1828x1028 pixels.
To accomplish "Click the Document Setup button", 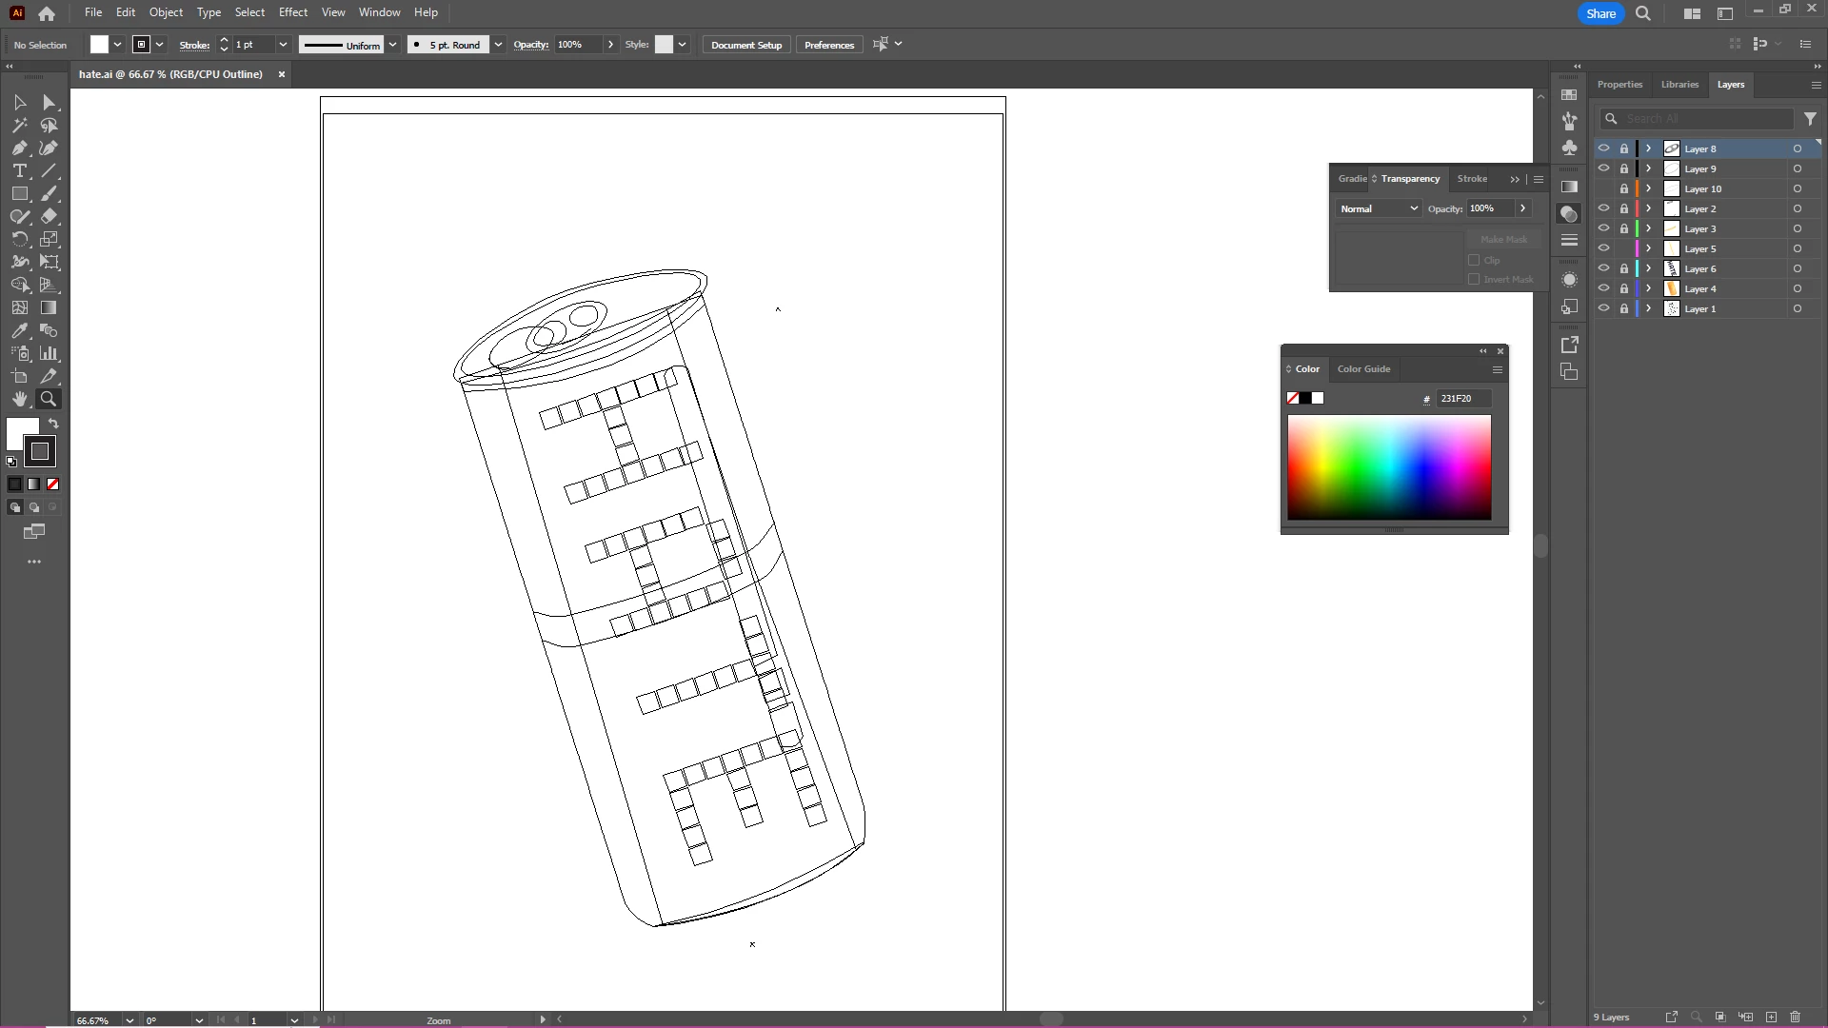I will pos(745,45).
